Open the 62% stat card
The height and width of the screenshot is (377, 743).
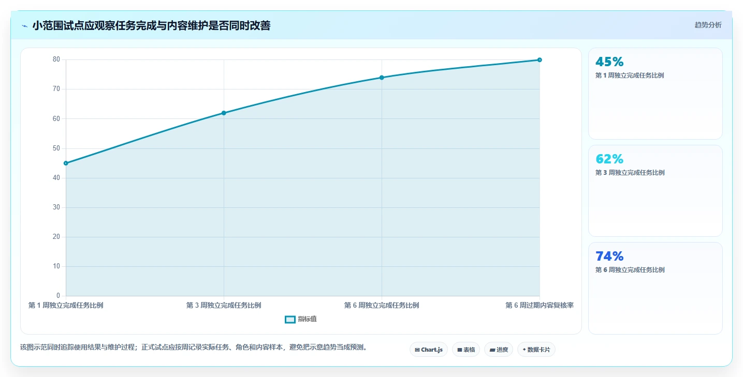tap(655, 191)
